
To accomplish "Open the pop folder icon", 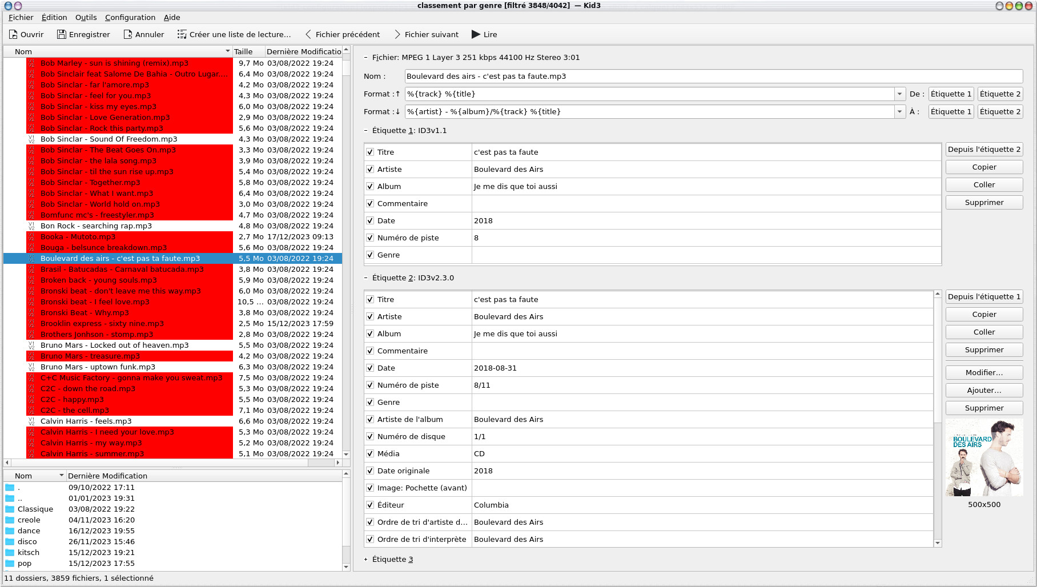I will click(10, 563).
